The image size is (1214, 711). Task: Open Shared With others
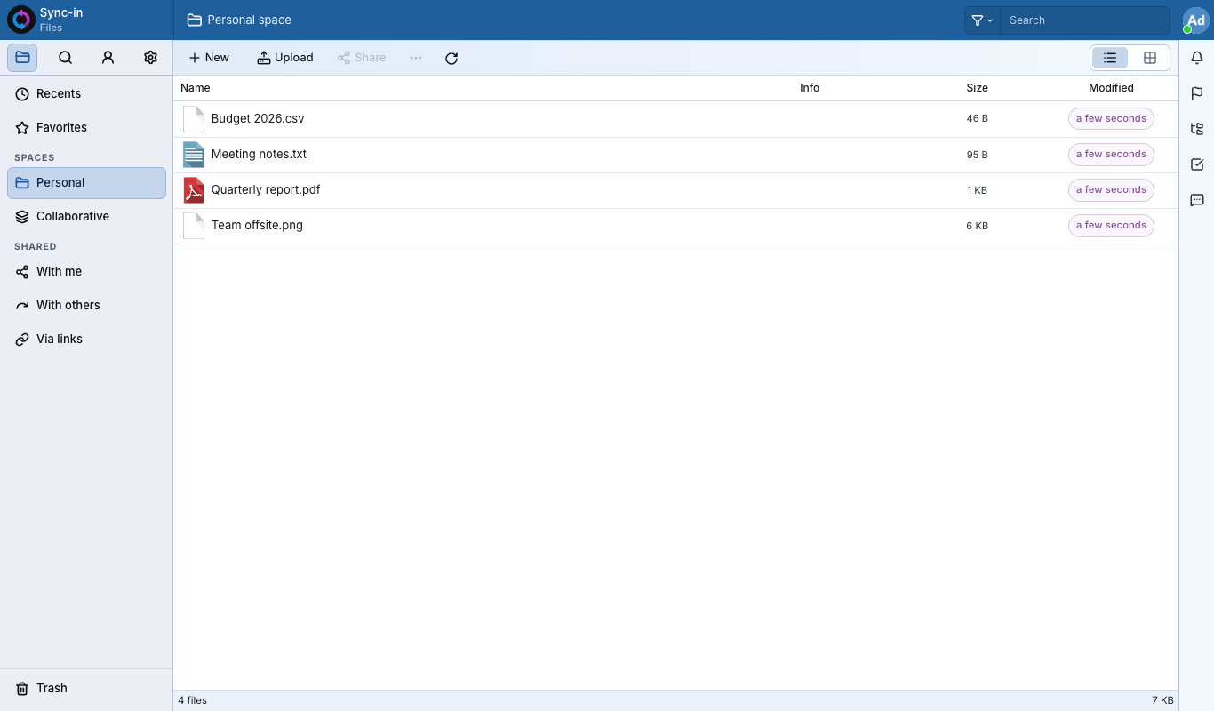pyautogui.click(x=86, y=306)
